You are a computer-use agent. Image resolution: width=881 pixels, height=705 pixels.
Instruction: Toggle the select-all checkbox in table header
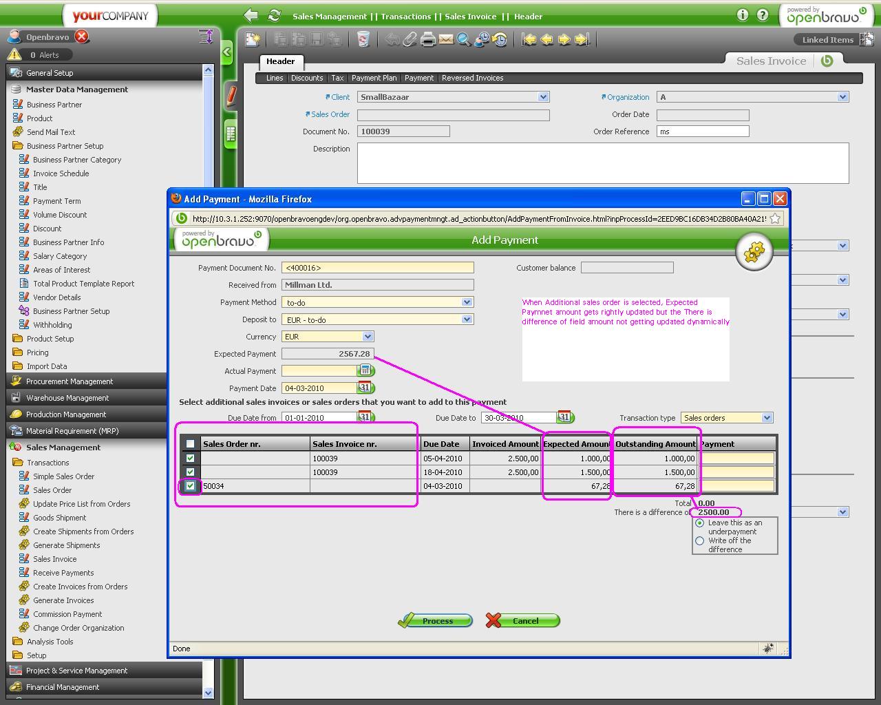pos(191,444)
